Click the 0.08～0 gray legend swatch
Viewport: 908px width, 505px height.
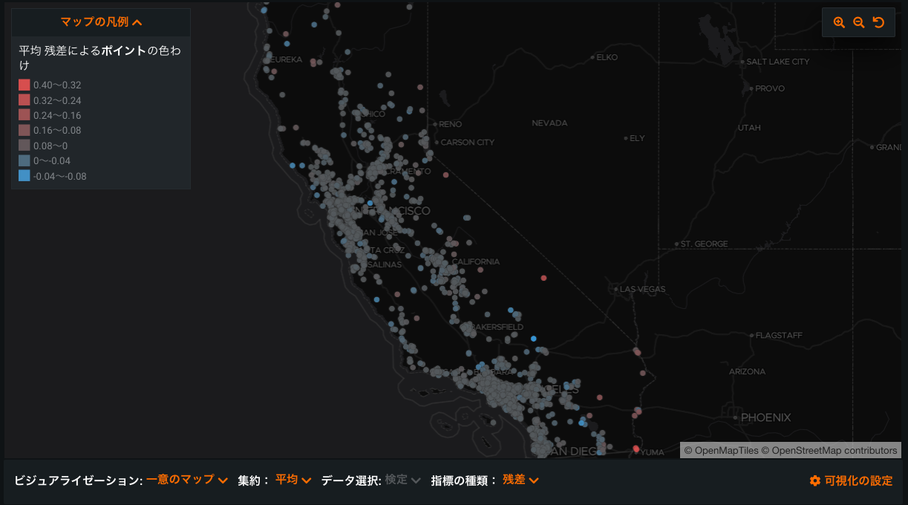pyautogui.click(x=25, y=146)
